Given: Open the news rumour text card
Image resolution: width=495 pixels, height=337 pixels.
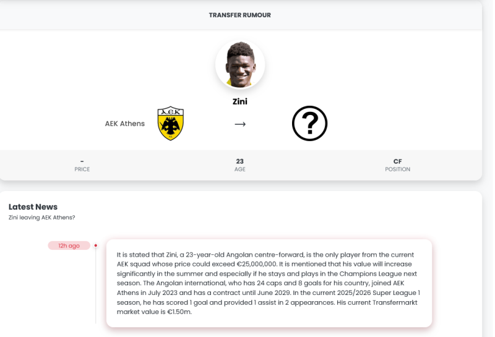Looking at the screenshot, I should 269,283.
